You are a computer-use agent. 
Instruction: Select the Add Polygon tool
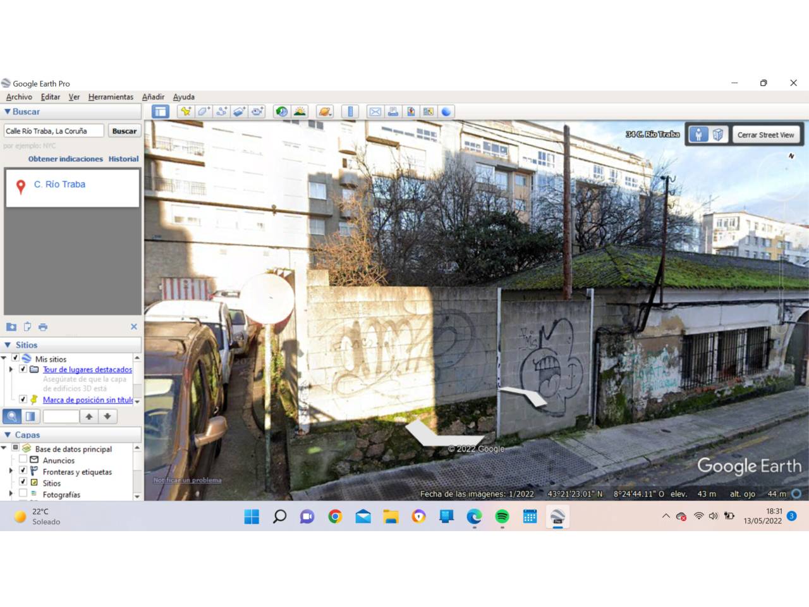point(203,112)
